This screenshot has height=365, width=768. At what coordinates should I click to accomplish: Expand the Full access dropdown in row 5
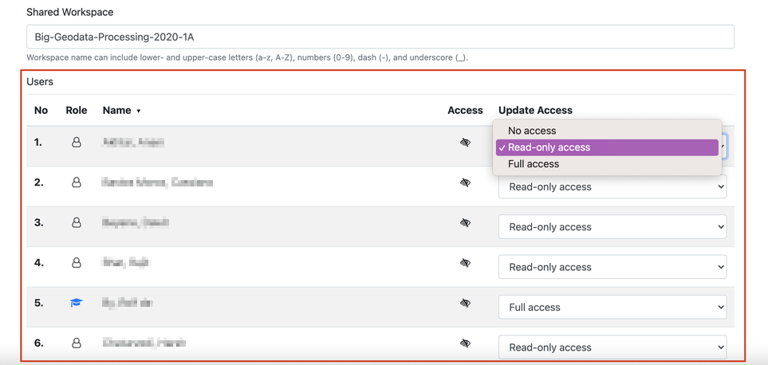point(612,307)
